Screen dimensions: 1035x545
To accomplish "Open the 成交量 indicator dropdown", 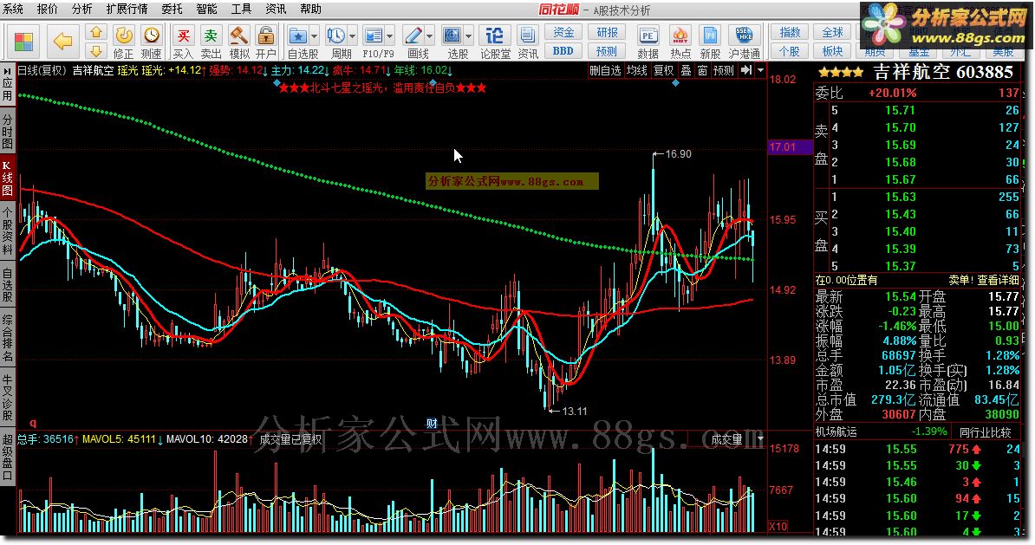I will (761, 438).
